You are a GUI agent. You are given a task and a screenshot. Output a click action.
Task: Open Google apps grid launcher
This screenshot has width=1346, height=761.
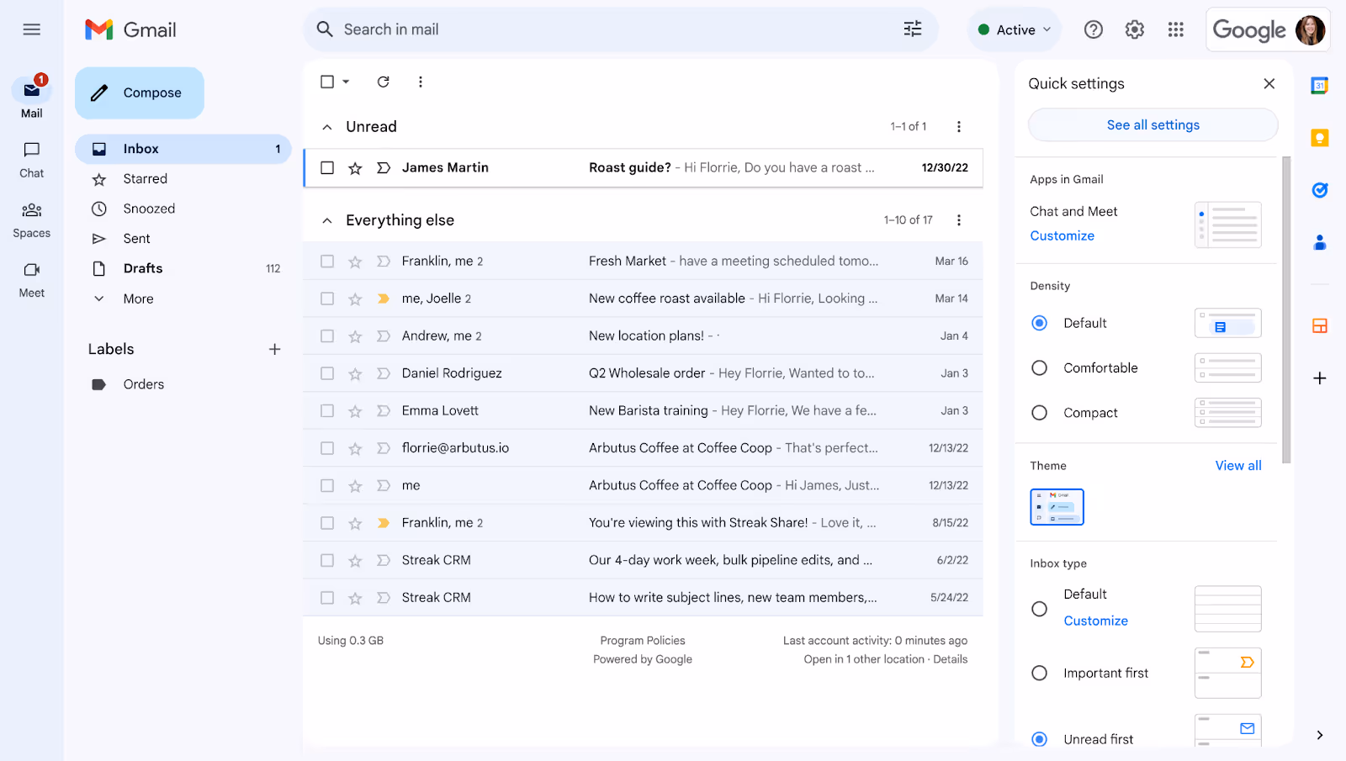[x=1176, y=29]
